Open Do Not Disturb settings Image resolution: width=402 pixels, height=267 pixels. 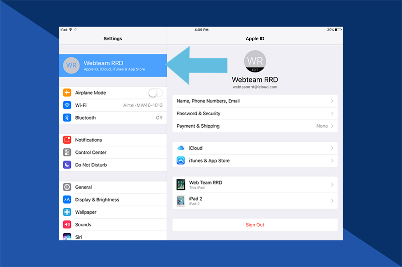(x=113, y=164)
